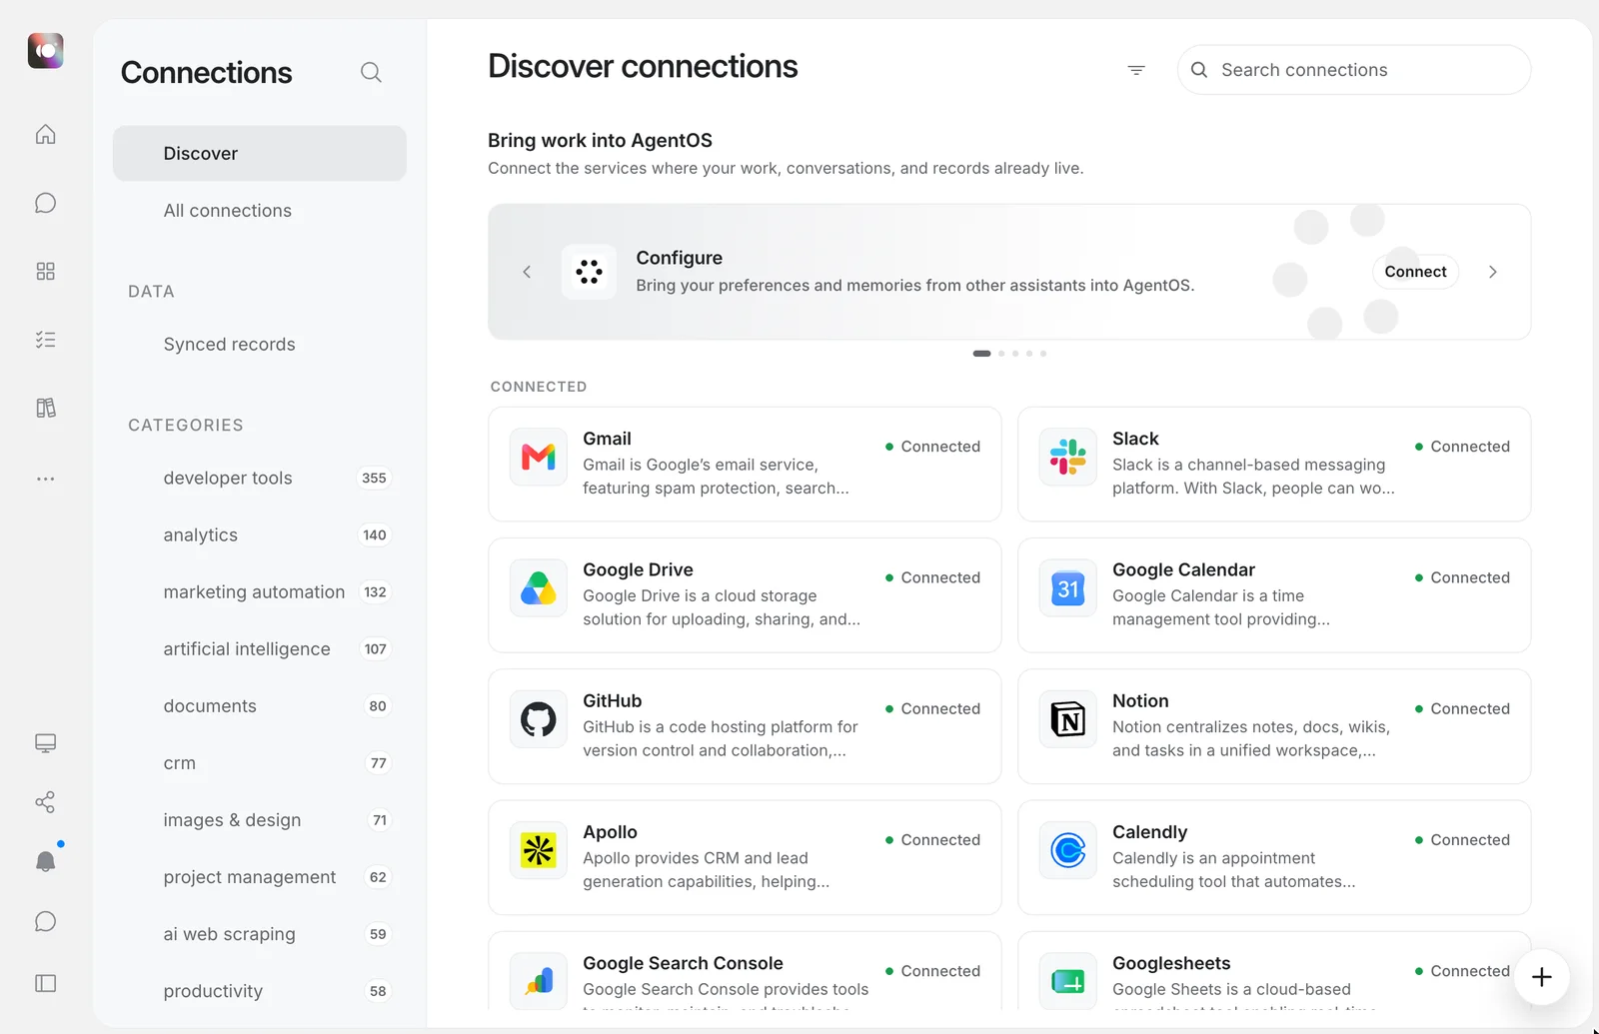Click the share nodes icon in rail
This screenshot has height=1034, width=1599.
tap(45, 802)
